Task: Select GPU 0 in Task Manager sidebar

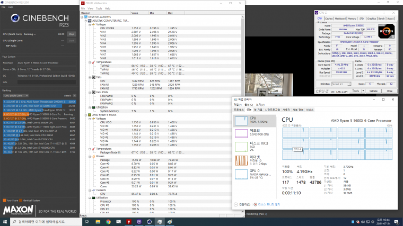Action: (255, 174)
